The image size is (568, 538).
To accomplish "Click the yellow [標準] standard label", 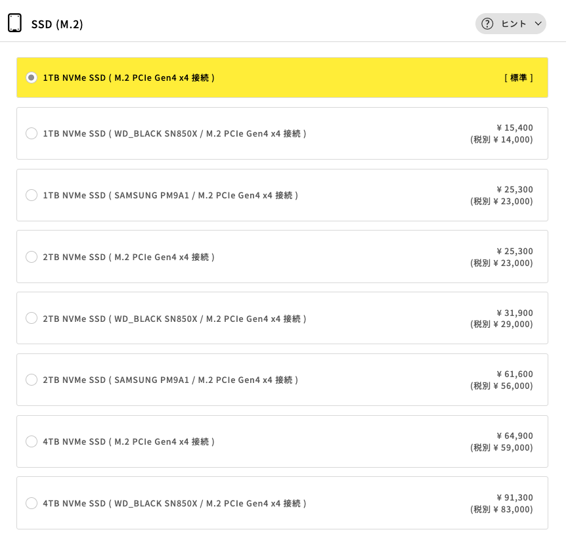I will coord(518,78).
